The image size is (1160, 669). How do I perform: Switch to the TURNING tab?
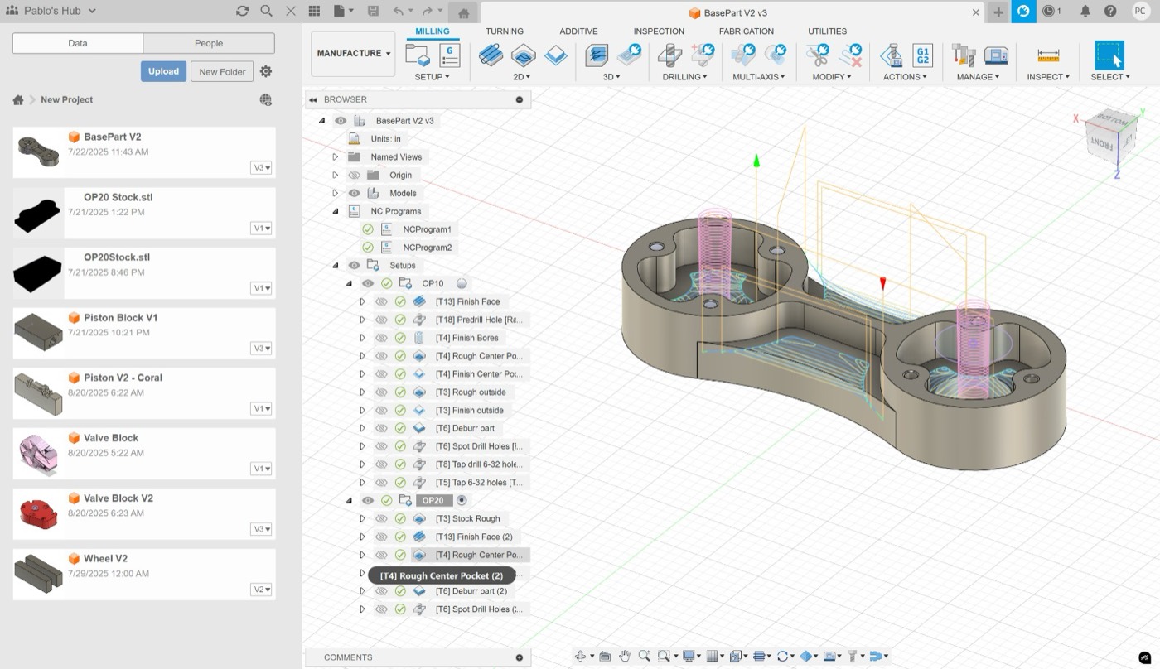pos(505,31)
